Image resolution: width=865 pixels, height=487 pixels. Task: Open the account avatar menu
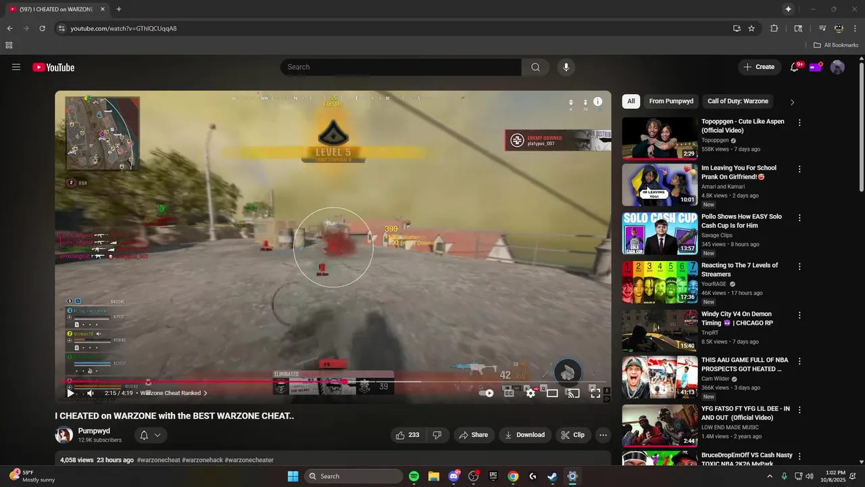point(837,67)
